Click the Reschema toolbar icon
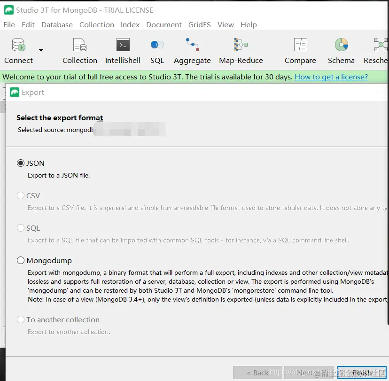389x381 pixels. coord(381,45)
